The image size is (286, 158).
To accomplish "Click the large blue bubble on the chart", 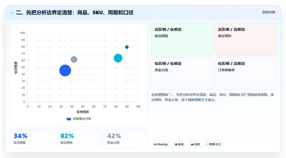I will click(65, 70).
